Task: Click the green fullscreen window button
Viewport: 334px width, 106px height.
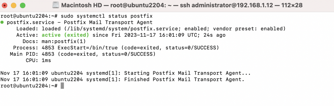Action: pyautogui.click(x=23, y=5)
